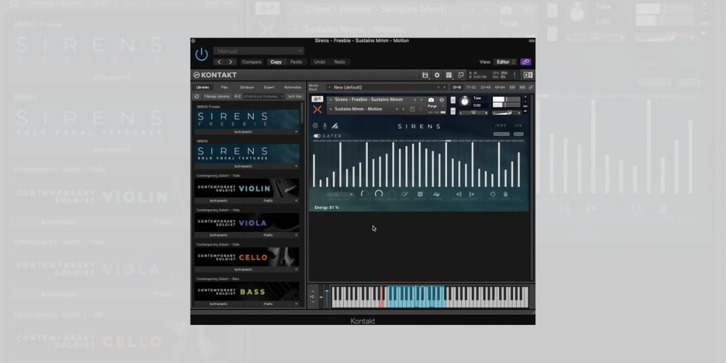The image size is (726, 363).
Task: Switch to the Automation tab
Action: (x=293, y=87)
